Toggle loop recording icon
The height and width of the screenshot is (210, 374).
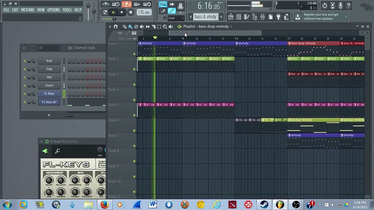[147, 4]
